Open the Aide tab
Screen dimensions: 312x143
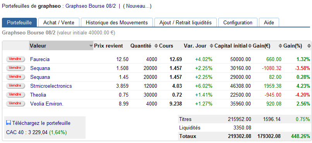click(269, 22)
